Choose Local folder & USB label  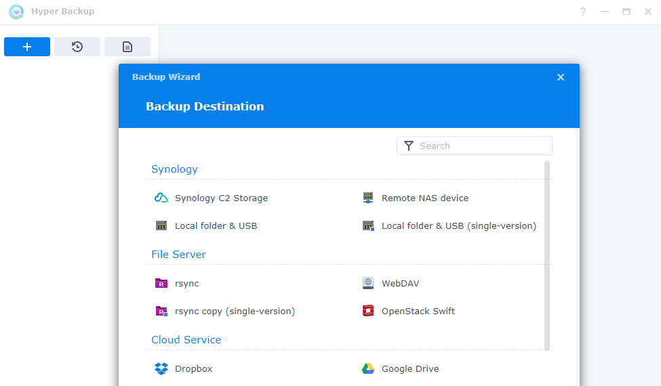pyautogui.click(x=216, y=226)
